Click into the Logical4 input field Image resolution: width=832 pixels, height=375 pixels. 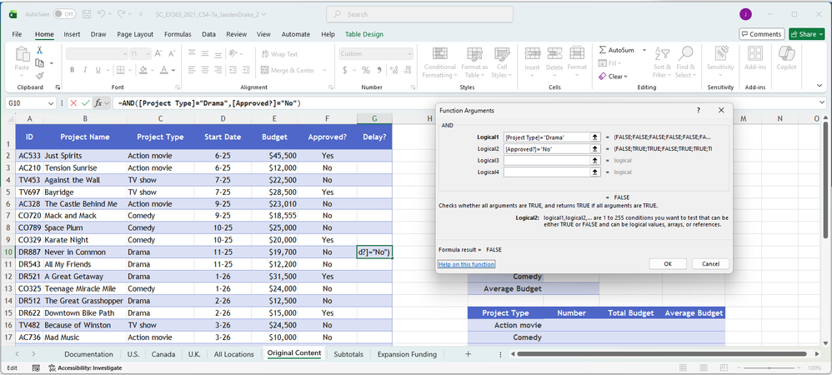(x=546, y=172)
